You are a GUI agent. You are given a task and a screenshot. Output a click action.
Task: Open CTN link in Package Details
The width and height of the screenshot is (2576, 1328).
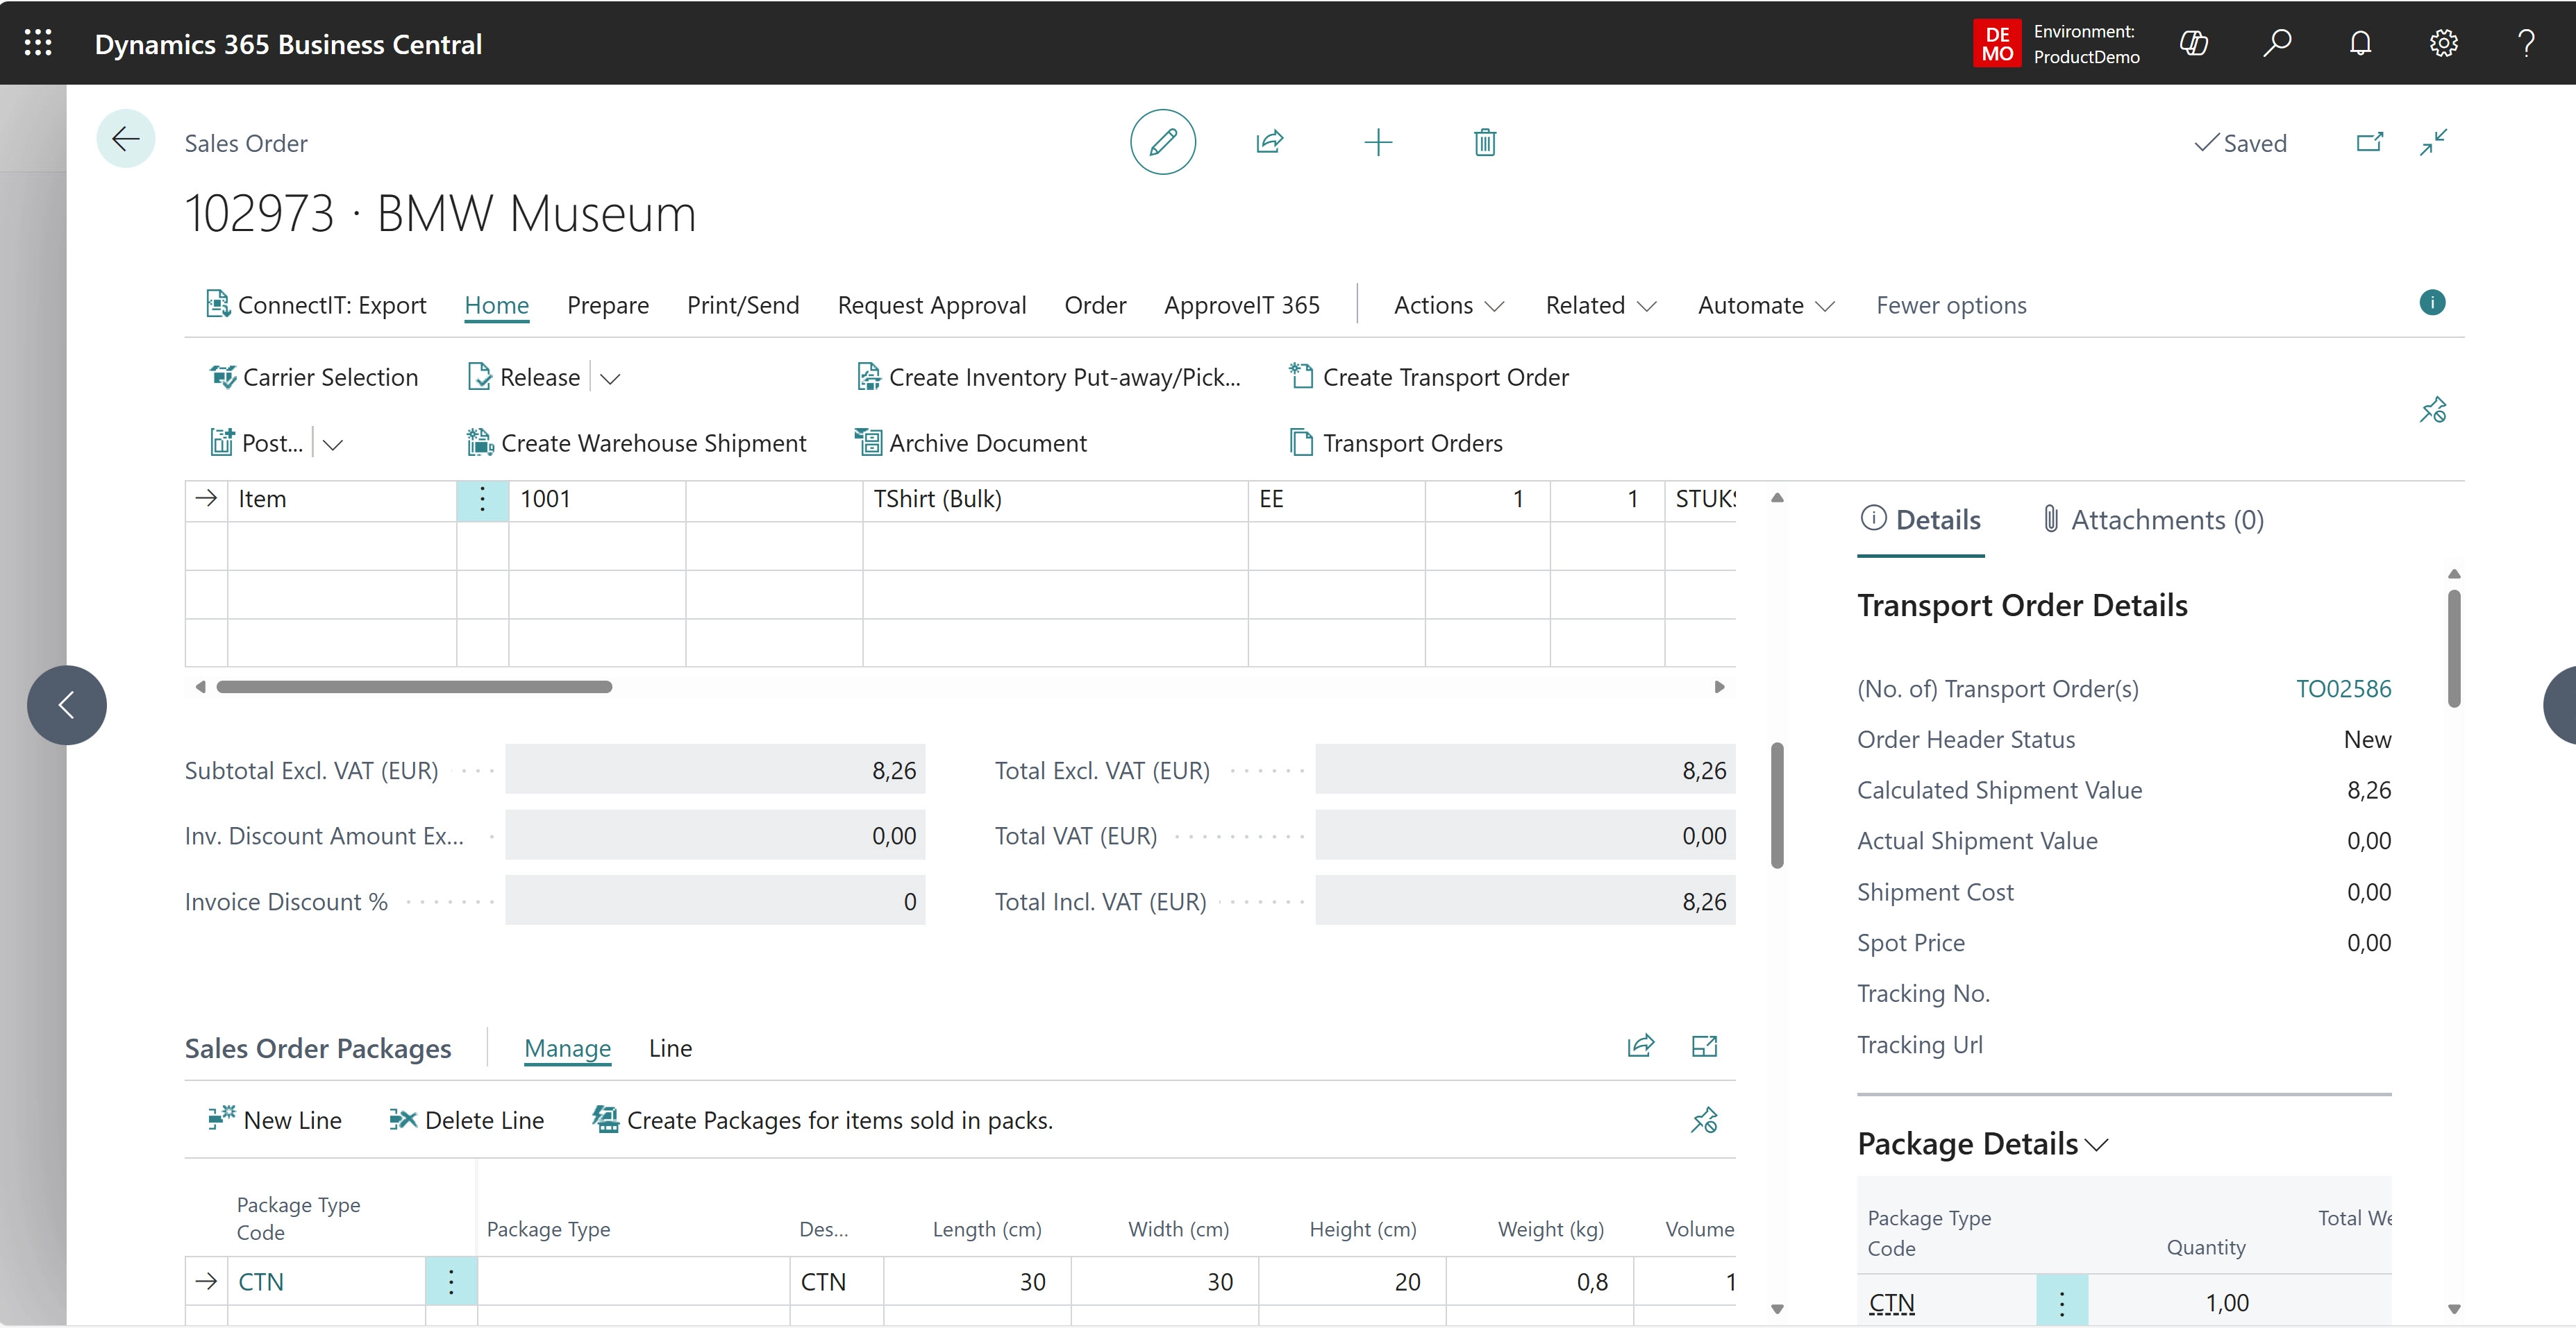click(x=1891, y=1302)
